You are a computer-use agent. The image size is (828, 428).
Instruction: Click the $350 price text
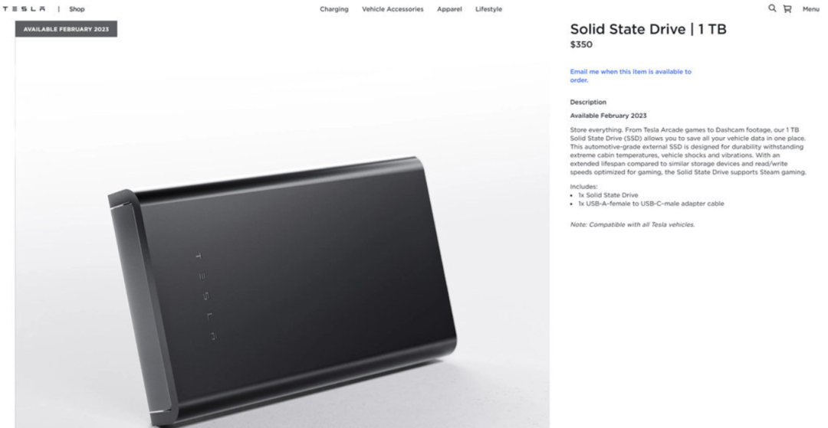pyautogui.click(x=581, y=45)
